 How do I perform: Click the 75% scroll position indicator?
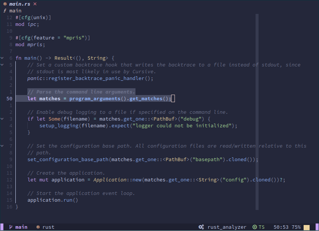click(296, 227)
